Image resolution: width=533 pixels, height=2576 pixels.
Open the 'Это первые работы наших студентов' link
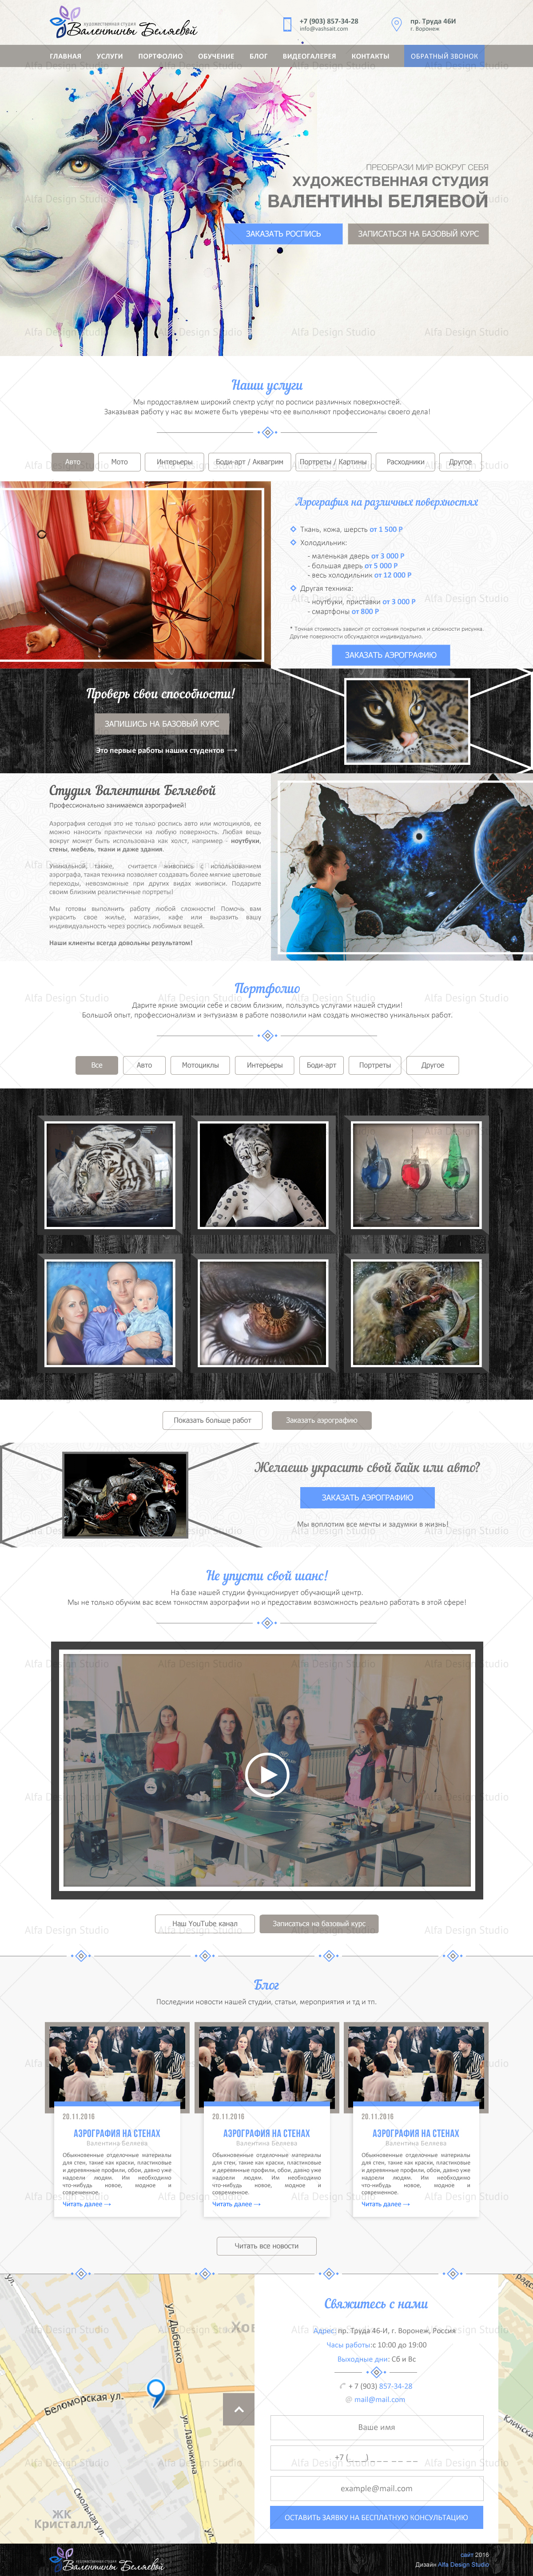[166, 750]
